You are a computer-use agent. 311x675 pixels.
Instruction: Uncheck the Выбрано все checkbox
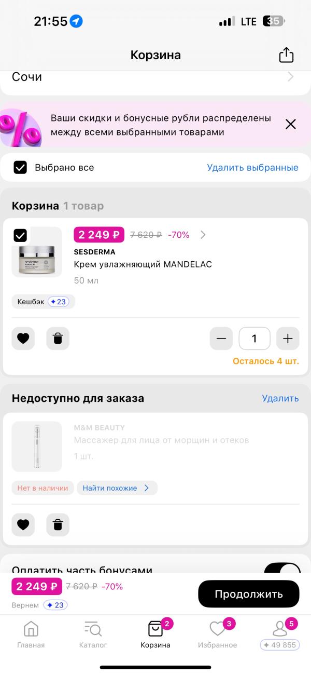point(20,167)
